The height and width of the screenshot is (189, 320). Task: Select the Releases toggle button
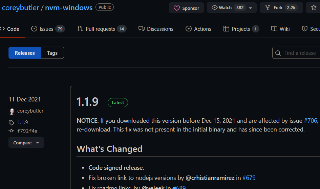pyautogui.click(x=25, y=53)
